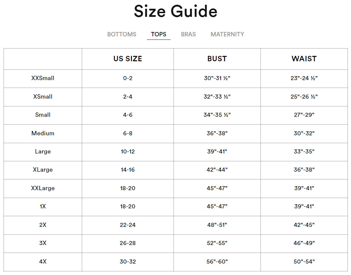
Task: Switch to the Maternity tab
Action: 227,34
